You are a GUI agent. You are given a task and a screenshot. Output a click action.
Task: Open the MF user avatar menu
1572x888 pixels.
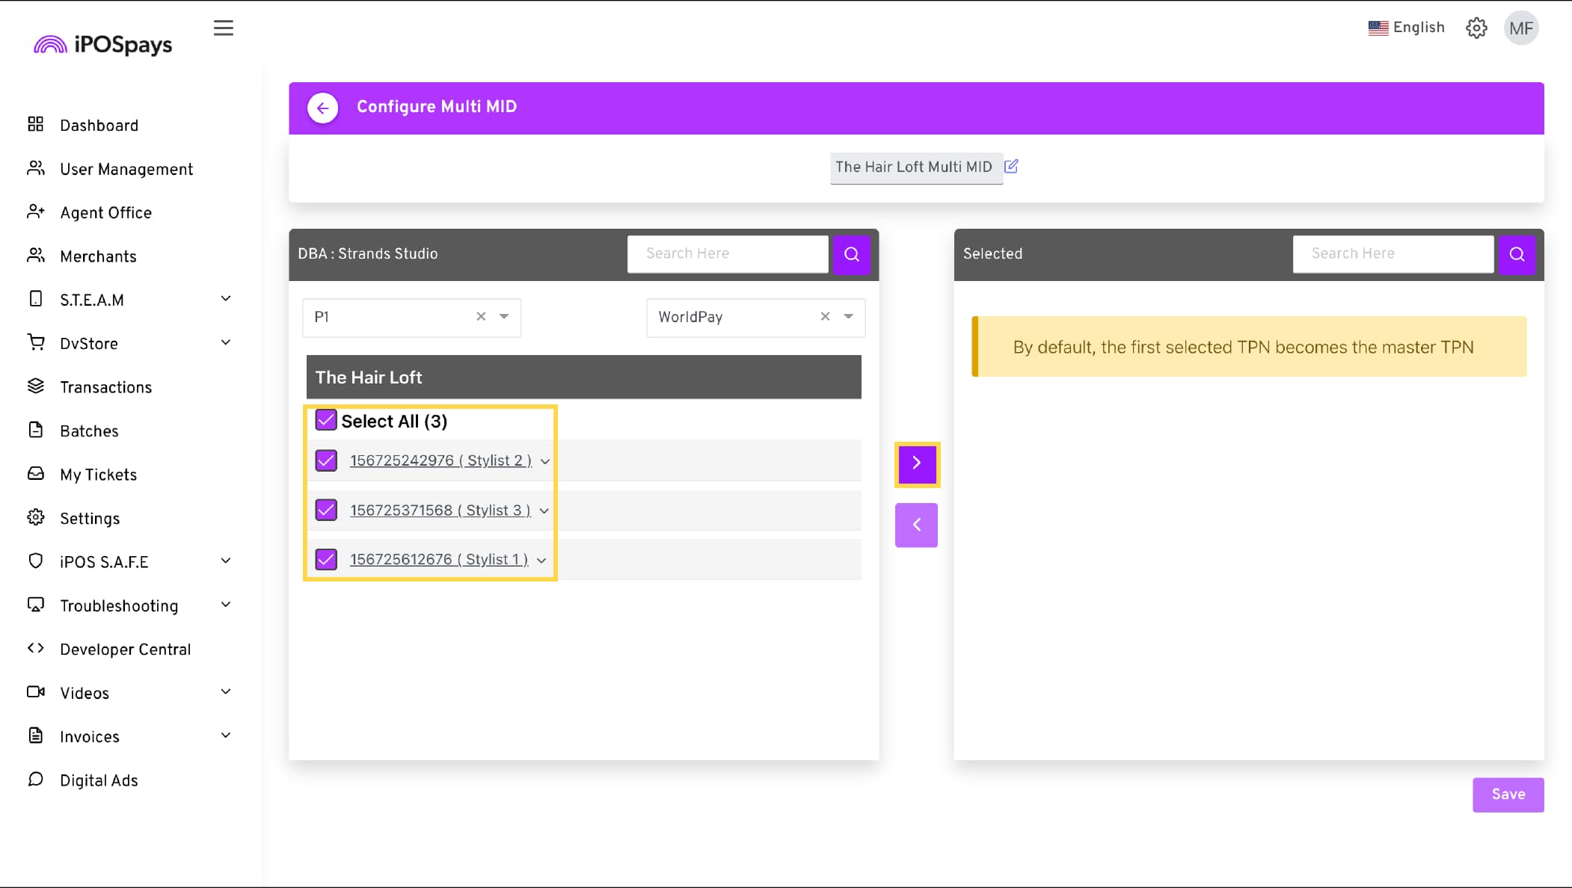[1521, 28]
